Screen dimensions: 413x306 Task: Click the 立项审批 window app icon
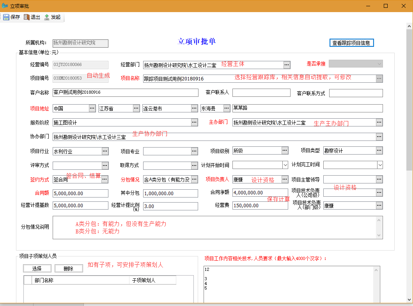point(5,5)
